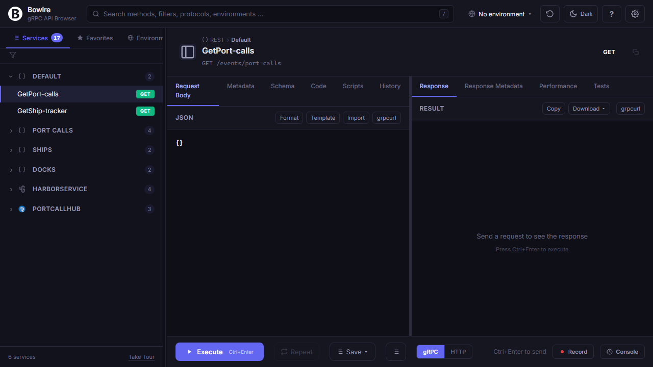Expand the SHIPS group

tap(82, 150)
